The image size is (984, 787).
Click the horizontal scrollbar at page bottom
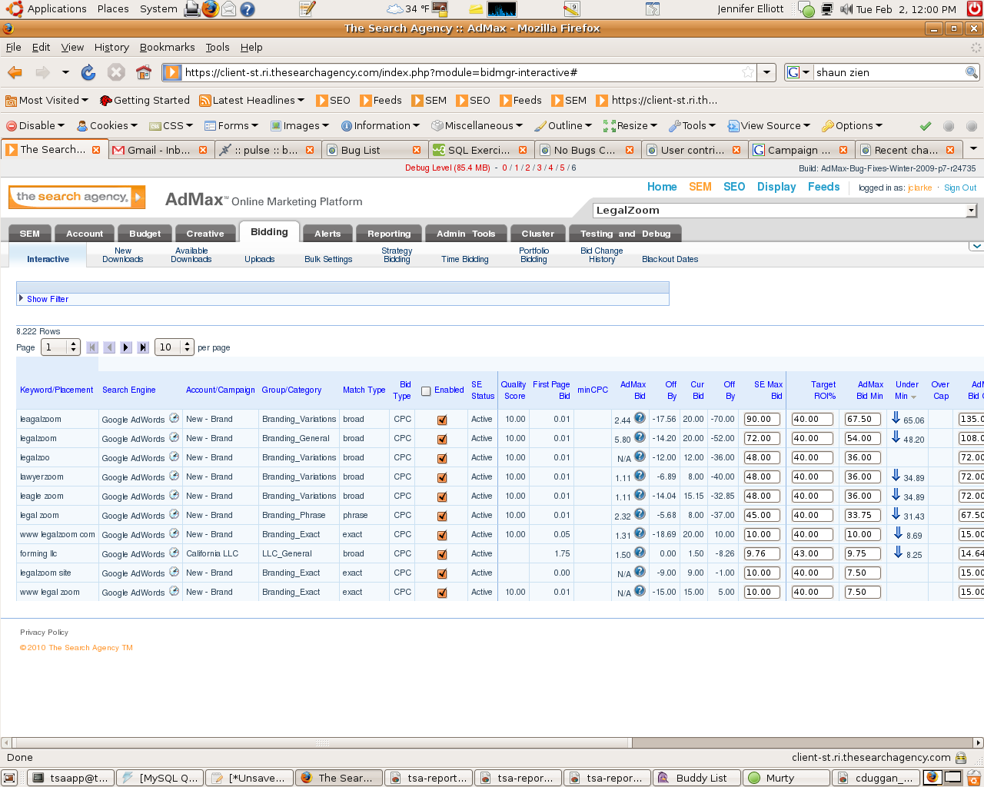[x=322, y=743]
